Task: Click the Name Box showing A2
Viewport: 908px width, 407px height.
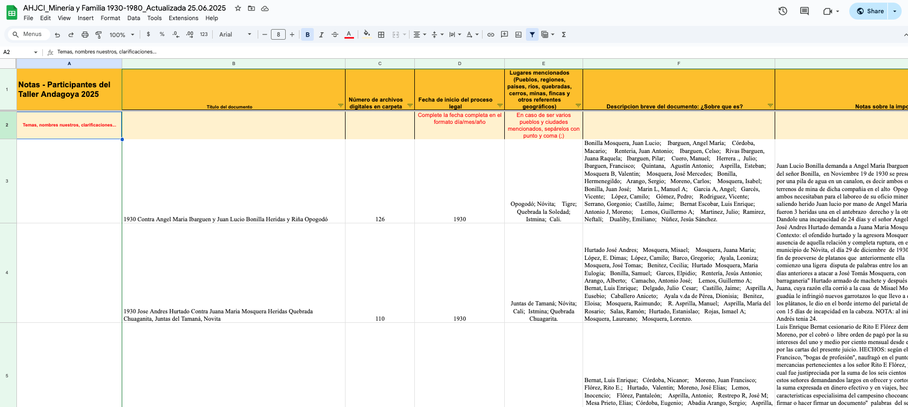Action: [20, 52]
